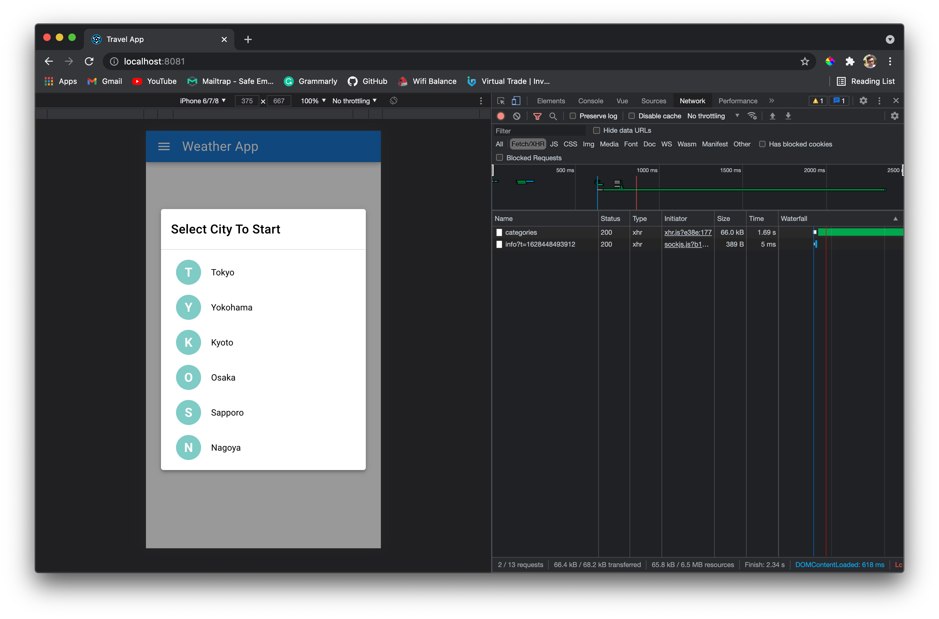Click the rotate device orientation icon

pyautogui.click(x=393, y=101)
